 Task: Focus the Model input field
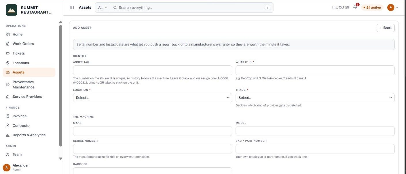(315, 131)
